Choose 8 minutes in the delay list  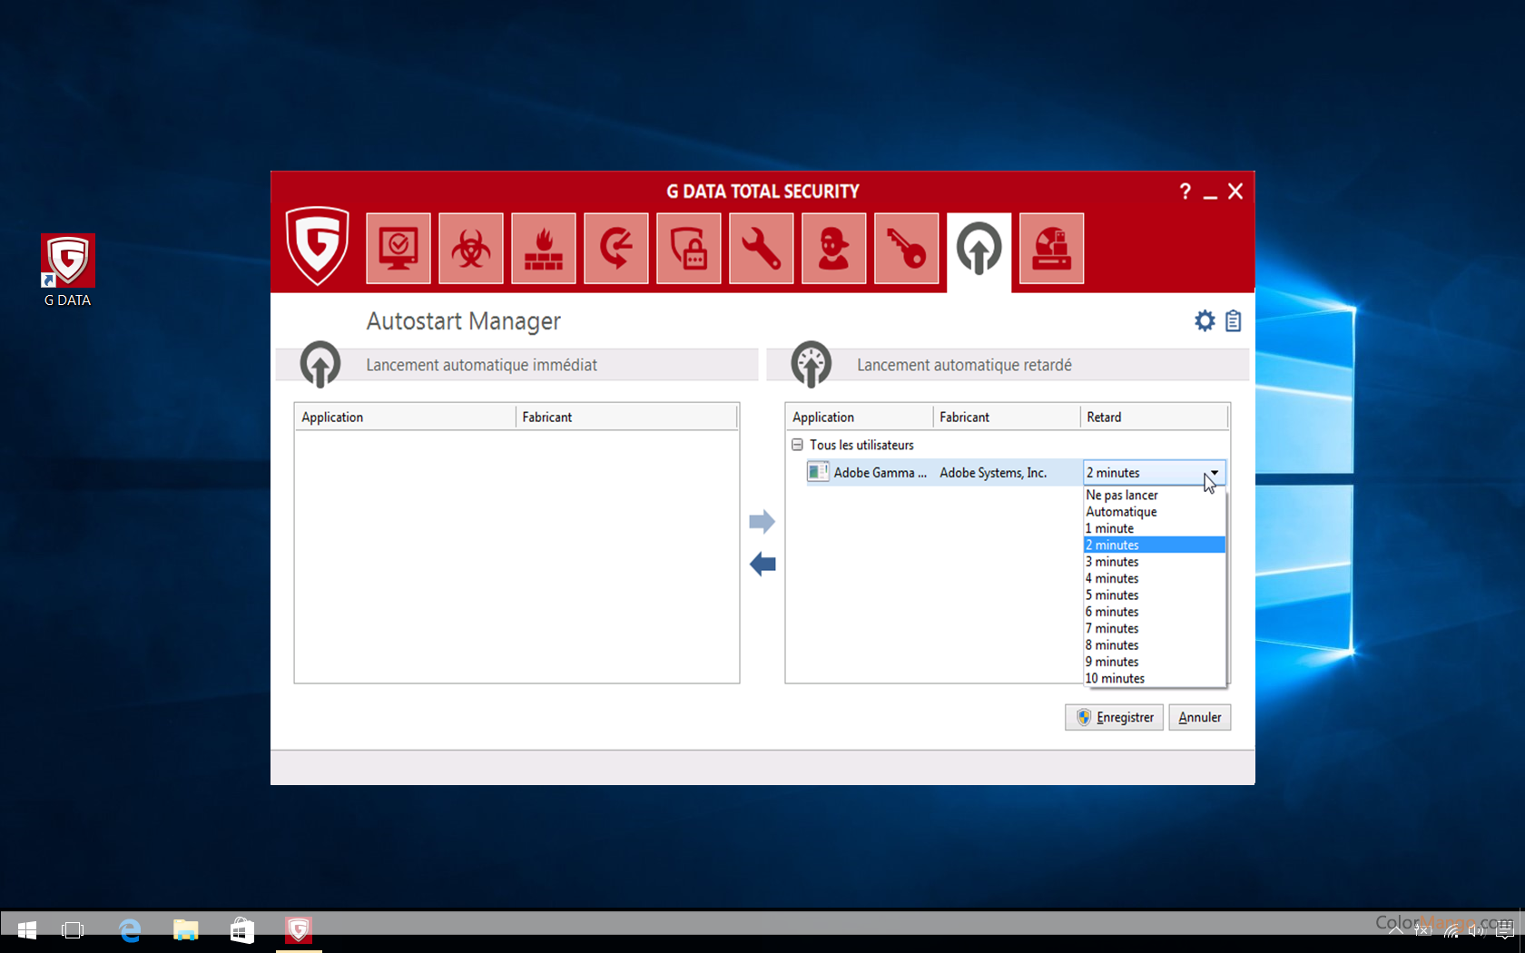coord(1155,645)
